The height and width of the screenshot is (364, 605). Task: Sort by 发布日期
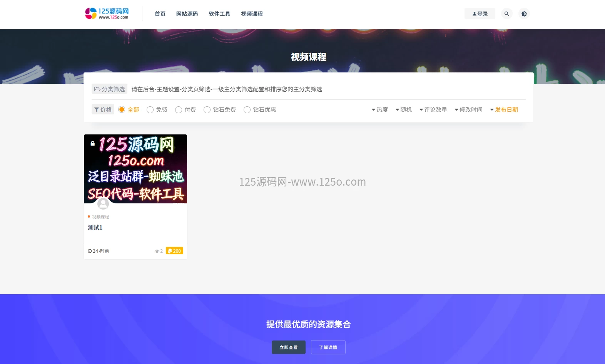click(x=504, y=110)
